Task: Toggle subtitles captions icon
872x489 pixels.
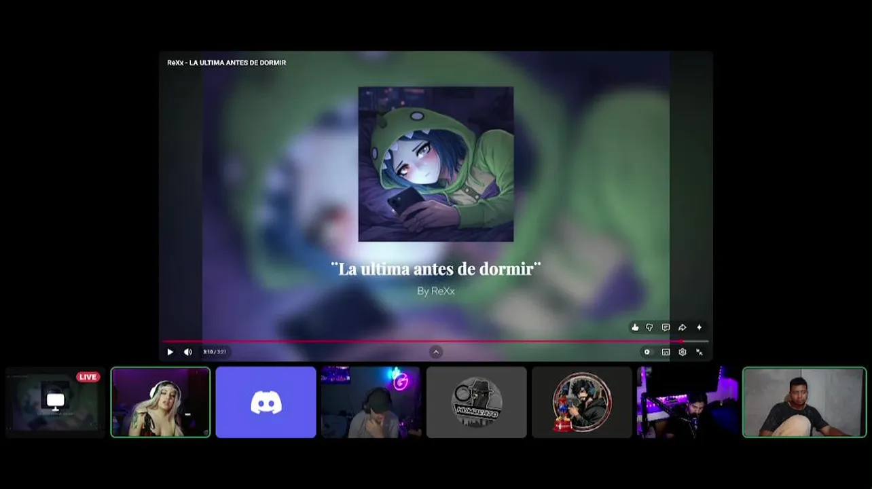Action: tap(666, 352)
